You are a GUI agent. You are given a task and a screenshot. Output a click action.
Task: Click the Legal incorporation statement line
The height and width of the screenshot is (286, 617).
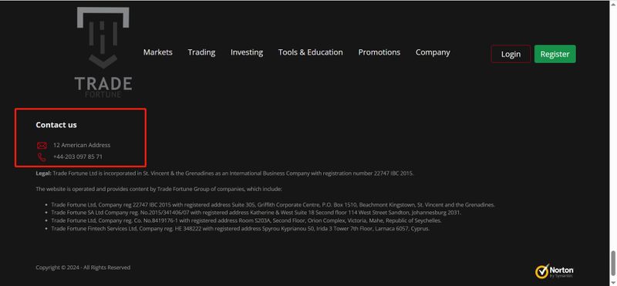(x=224, y=173)
